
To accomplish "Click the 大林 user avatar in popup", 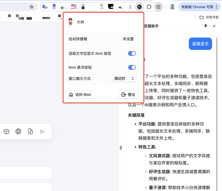I will click(x=70, y=22).
